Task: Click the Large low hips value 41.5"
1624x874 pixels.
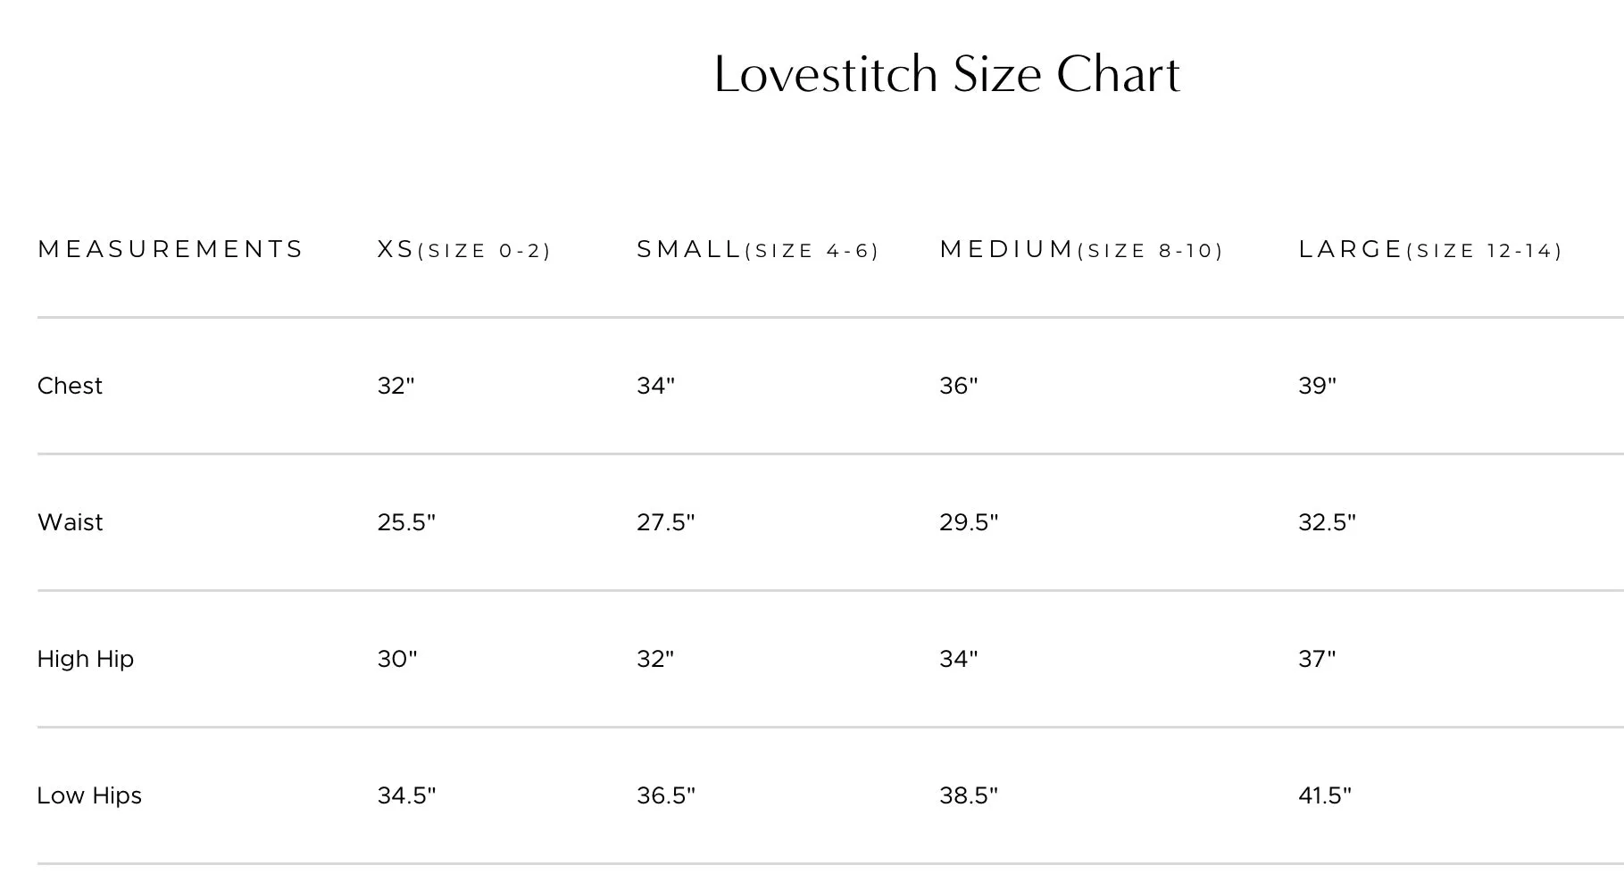Action: click(x=1326, y=795)
